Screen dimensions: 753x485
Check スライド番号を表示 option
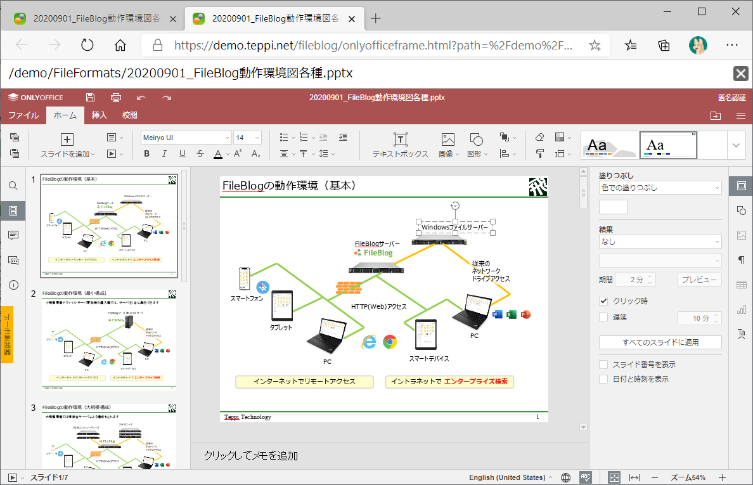click(603, 365)
